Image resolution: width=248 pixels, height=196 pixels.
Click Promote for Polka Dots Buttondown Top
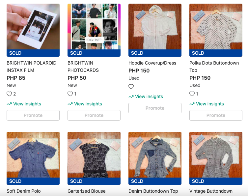[216, 115]
